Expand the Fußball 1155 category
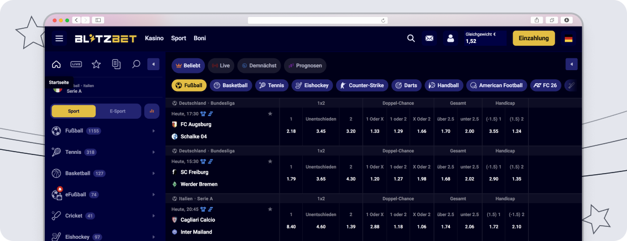 coord(104,131)
